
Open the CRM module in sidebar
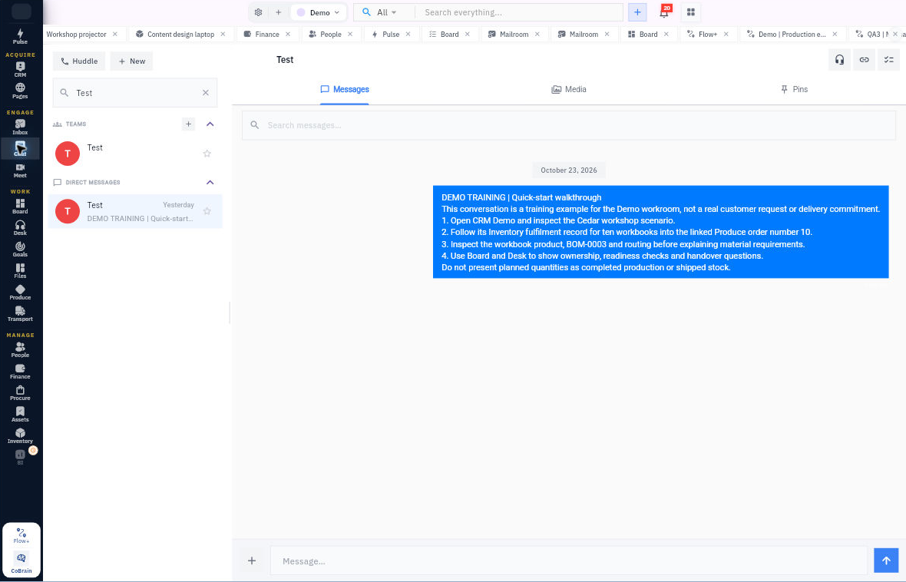[x=20, y=69]
